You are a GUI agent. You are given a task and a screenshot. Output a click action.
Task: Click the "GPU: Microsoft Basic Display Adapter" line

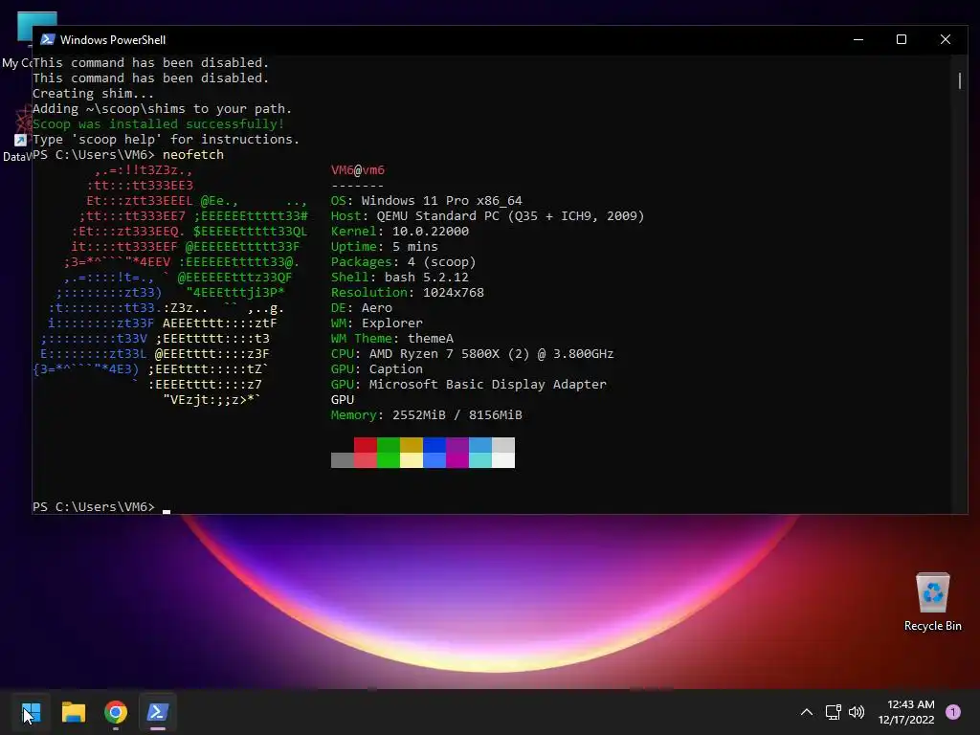469,385
